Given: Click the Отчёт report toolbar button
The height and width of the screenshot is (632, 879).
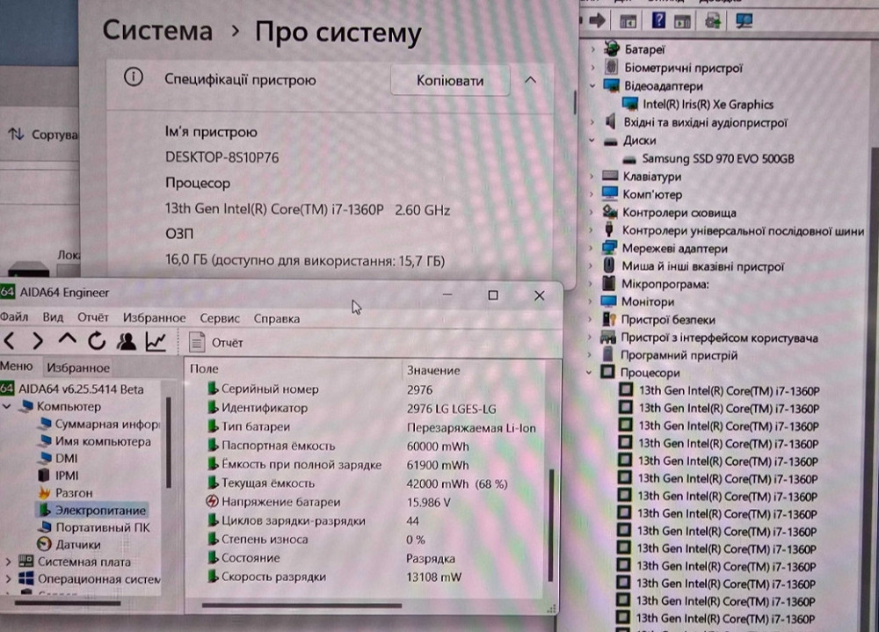Looking at the screenshot, I should pos(217,342).
